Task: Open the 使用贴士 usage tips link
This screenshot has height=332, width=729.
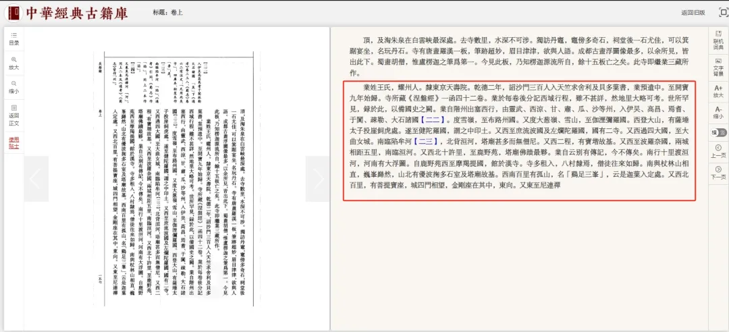Action: point(14,142)
